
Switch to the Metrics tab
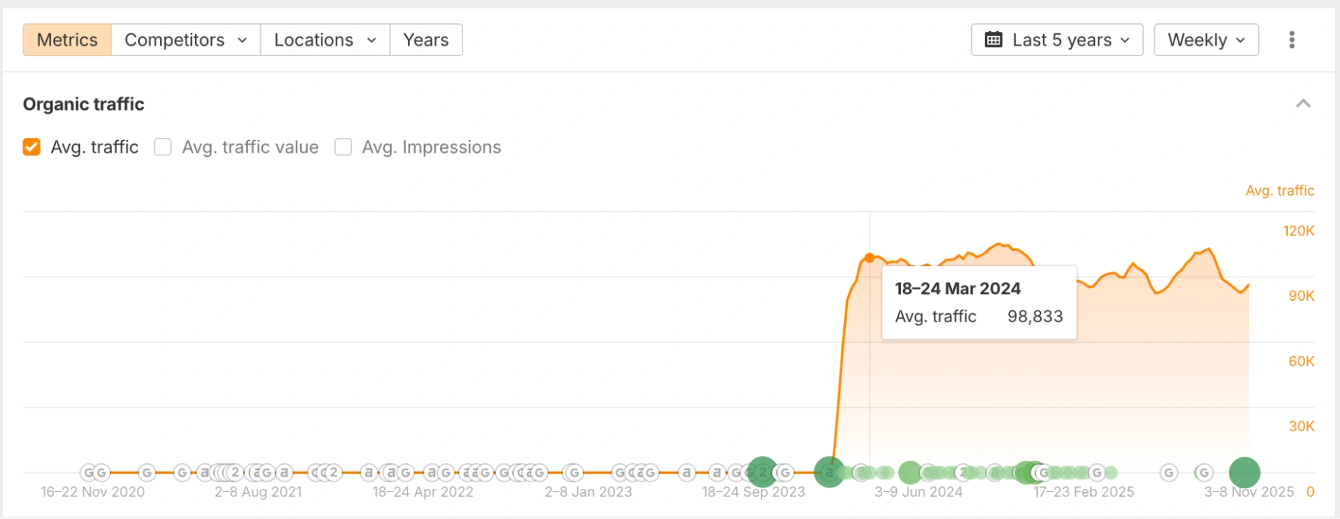pos(67,40)
